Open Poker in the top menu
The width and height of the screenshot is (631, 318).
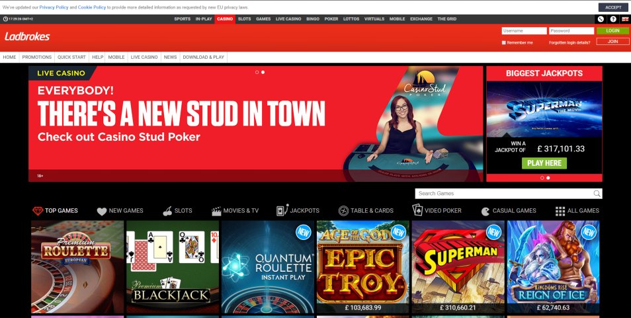pos(331,19)
